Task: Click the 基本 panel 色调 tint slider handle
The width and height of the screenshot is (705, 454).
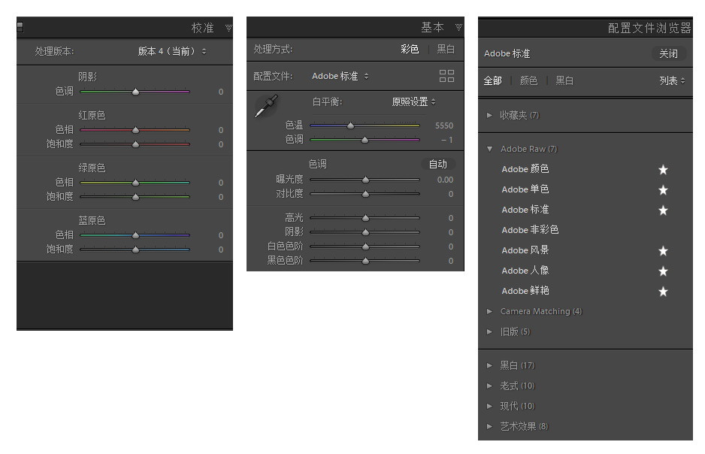Action: (x=365, y=141)
